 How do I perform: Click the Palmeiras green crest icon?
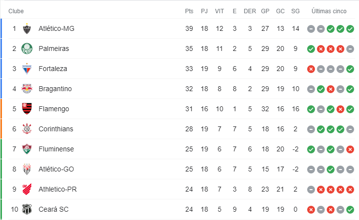[27, 49]
